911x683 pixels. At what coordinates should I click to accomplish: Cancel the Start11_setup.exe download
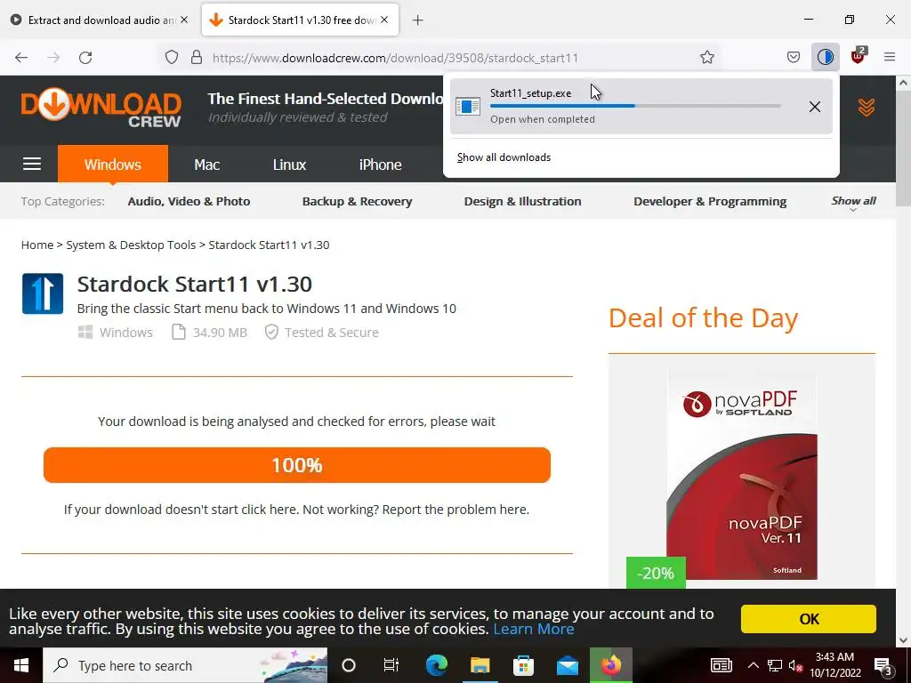click(815, 107)
